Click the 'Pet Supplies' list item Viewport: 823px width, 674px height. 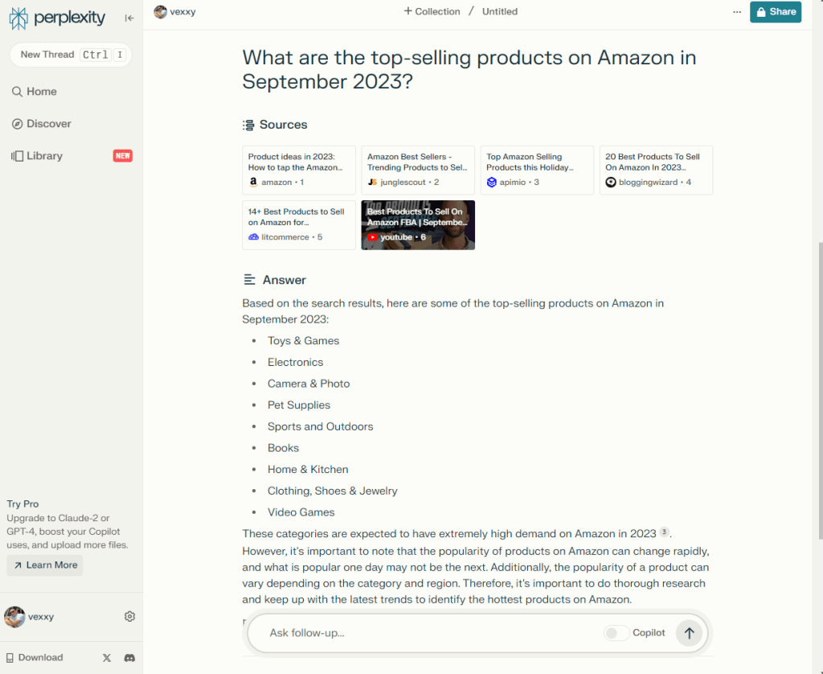pyautogui.click(x=299, y=405)
